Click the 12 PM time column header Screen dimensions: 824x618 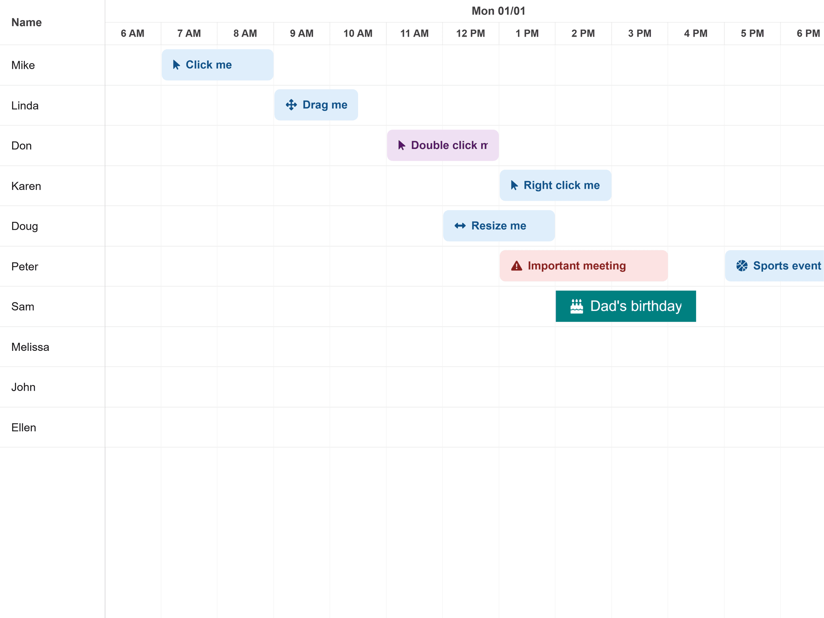coord(471,33)
